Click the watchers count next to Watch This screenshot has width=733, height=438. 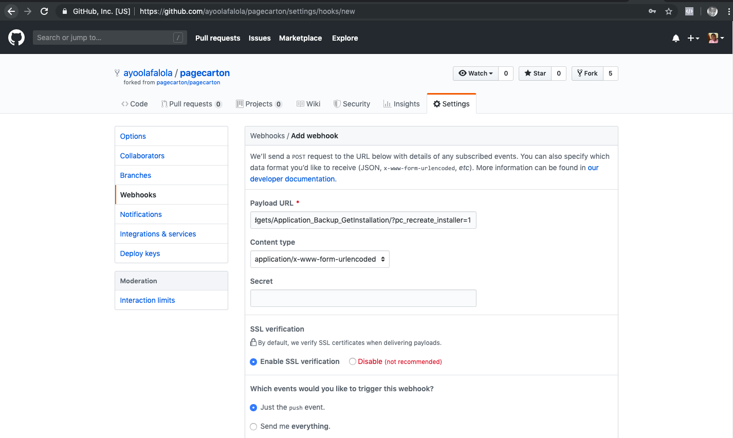[x=506, y=74]
